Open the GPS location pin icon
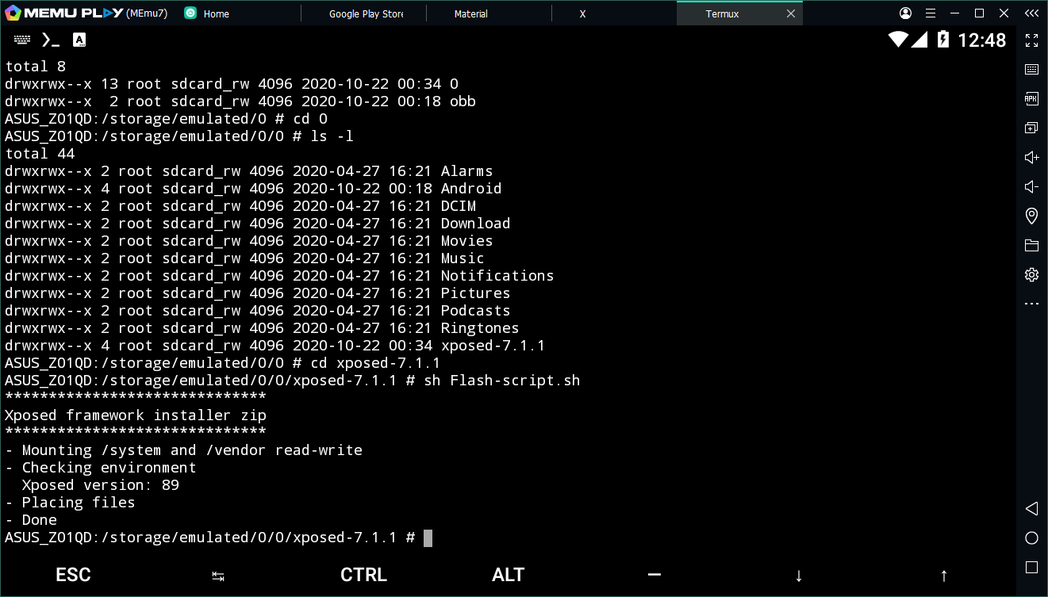The image size is (1048, 597). point(1031,216)
